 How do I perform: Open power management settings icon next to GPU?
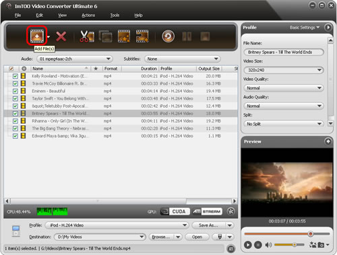[x=231, y=211]
